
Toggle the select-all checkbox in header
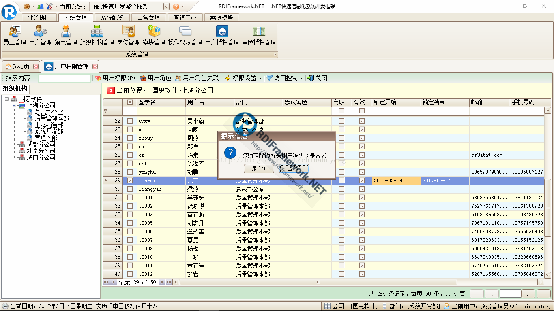(130, 102)
